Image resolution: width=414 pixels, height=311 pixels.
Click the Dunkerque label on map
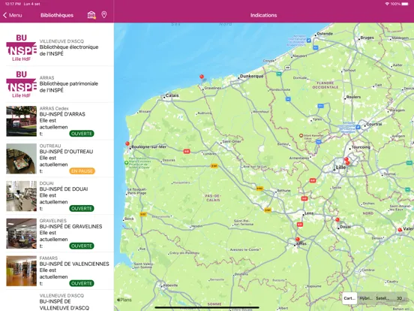click(x=251, y=76)
